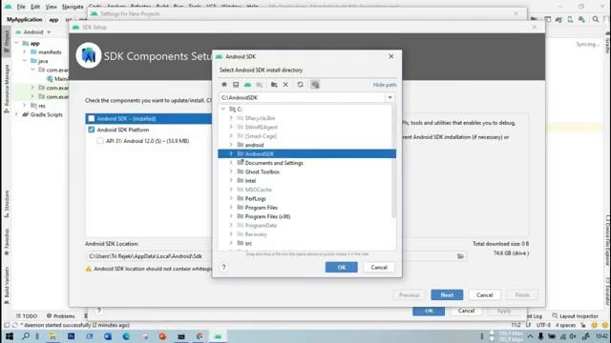Create new folder icon in SDK chooser

pos(274,85)
